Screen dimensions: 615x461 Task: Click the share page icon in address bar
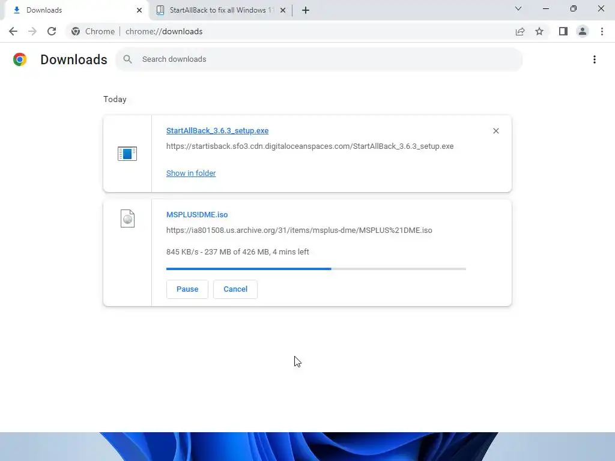520,31
